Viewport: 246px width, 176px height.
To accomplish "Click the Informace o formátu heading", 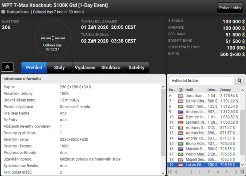I will pos(22,79).
